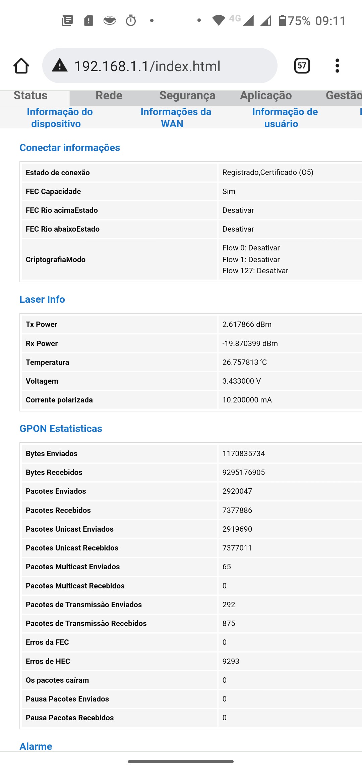Open the tab switcher showing 57 tabs
This screenshot has width=362, height=772.
(302, 66)
